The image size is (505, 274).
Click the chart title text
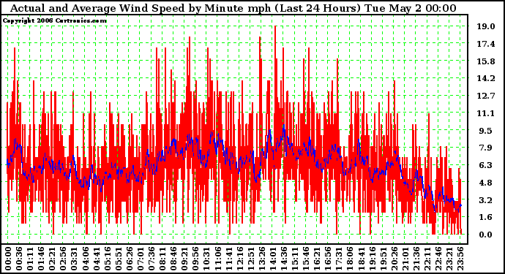coord(233,8)
